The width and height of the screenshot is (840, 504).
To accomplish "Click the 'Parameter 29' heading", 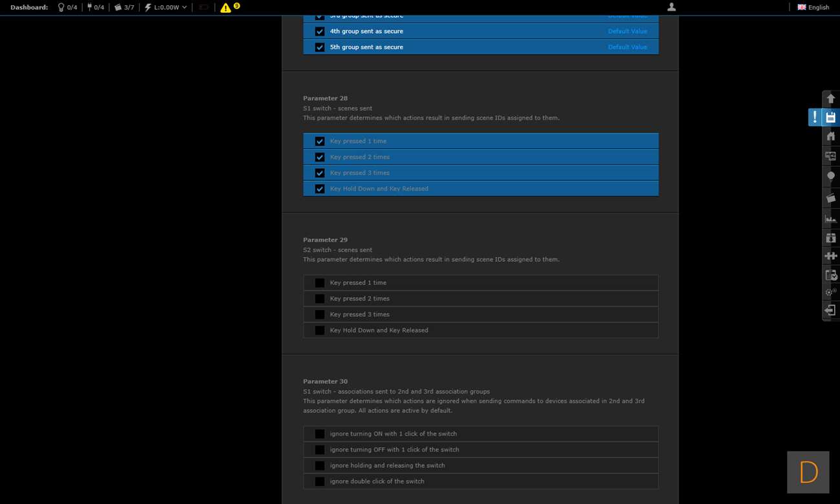I will [325, 240].
